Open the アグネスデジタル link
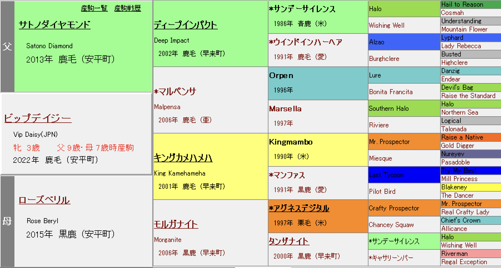This screenshot has height=268, width=501. [x=299, y=208]
